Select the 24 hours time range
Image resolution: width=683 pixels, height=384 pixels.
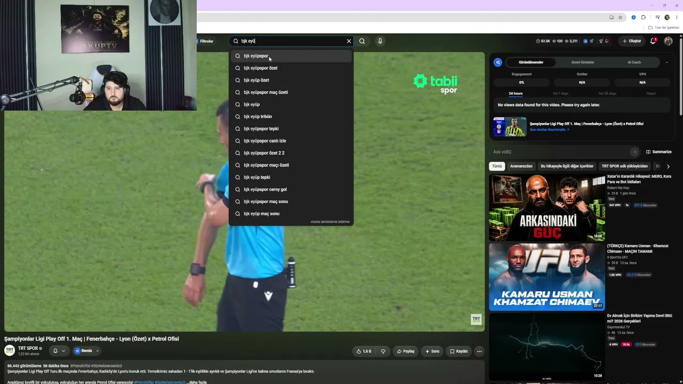(x=515, y=93)
